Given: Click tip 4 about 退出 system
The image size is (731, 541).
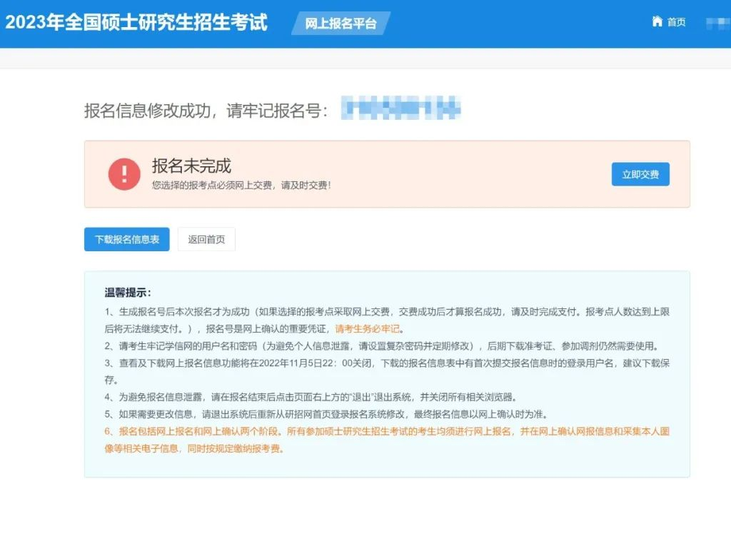Looking at the screenshot, I should click(x=311, y=397).
